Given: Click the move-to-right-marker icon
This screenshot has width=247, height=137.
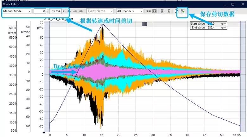Looking at the screenshot, I should [169, 11].
